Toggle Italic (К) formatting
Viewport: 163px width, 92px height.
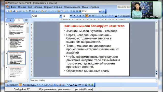(77, 16)
